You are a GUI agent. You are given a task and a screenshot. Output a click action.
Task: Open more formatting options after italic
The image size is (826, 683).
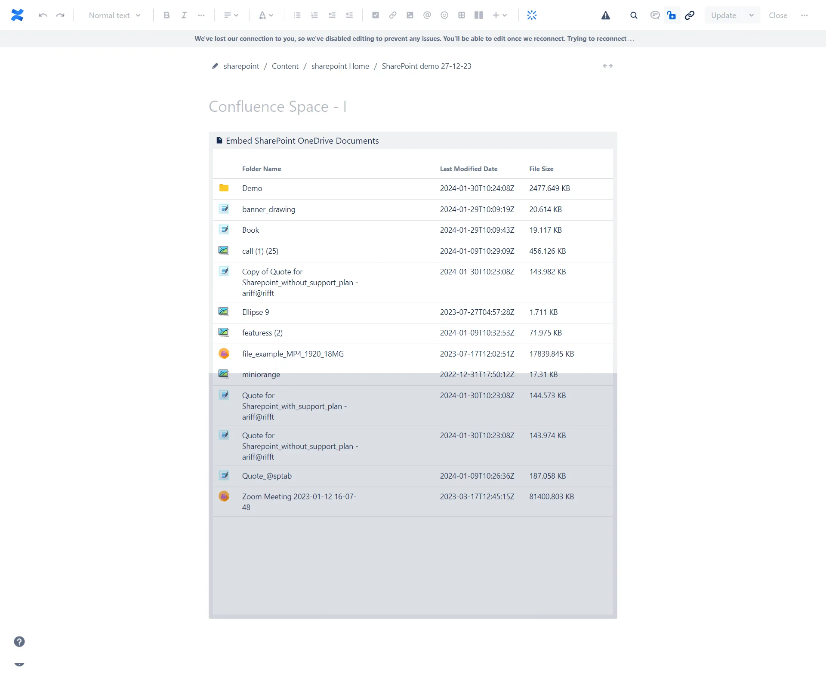click(x=201, y=15)
